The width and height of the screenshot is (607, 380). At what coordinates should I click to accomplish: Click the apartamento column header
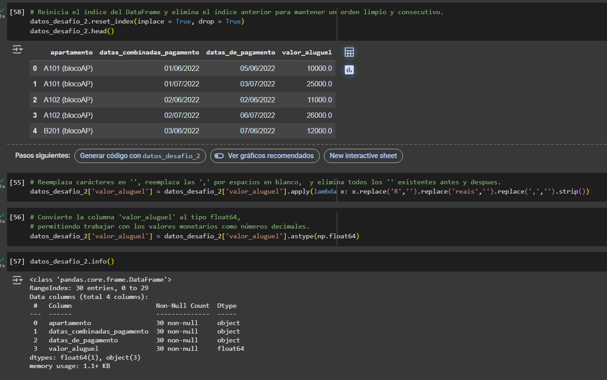point(72,52)
